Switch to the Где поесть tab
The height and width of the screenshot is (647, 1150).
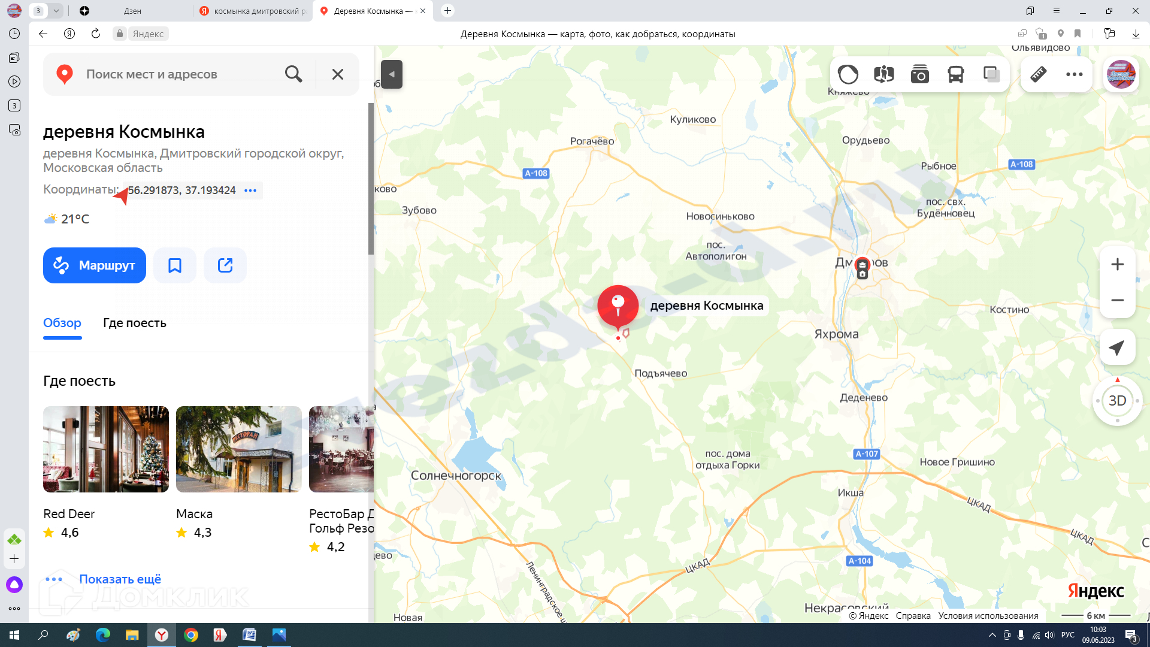tap(134, 323)
